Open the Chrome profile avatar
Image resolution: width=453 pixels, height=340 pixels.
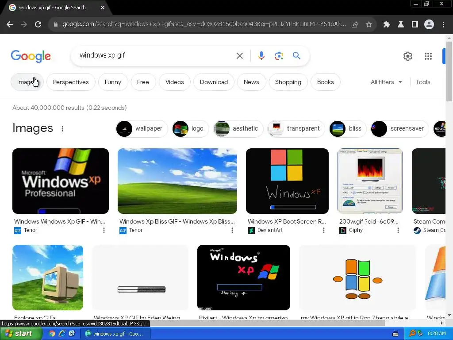429,25
